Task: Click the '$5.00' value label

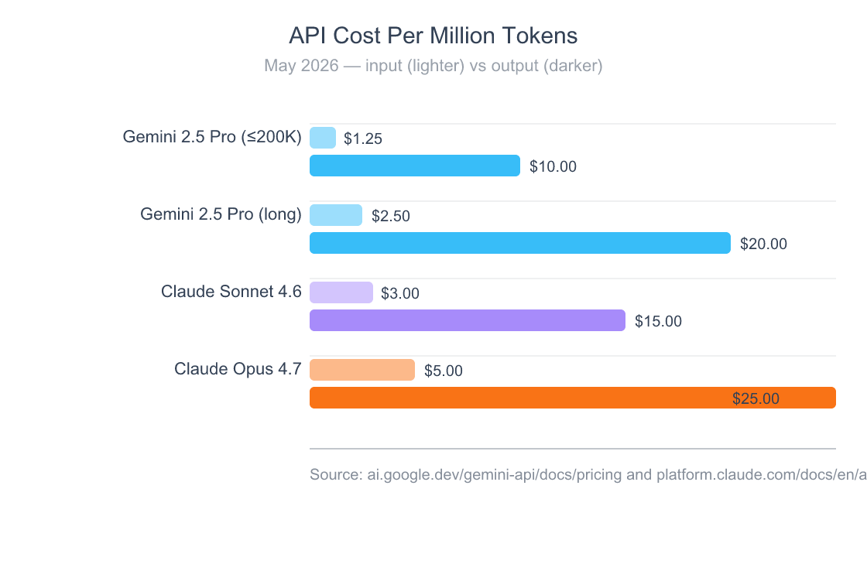Action: pyautogui.click(x=444, y=371)
